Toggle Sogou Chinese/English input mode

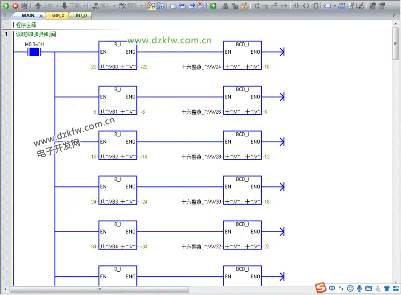(332, 288)
